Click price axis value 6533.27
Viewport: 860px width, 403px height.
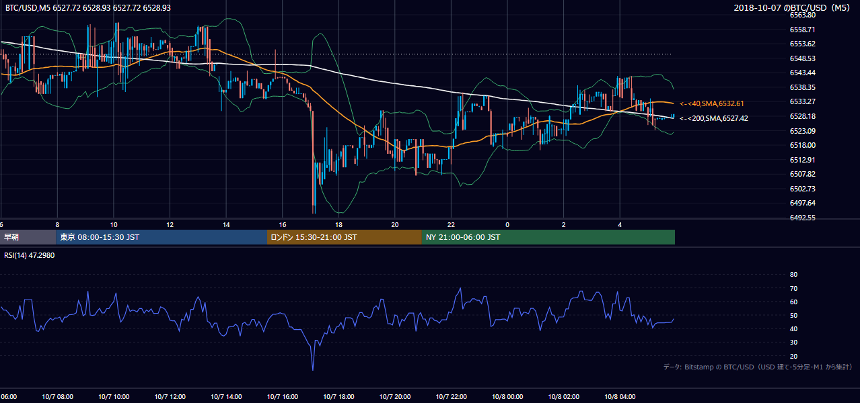pyautogui.click(x=802, y=101)
